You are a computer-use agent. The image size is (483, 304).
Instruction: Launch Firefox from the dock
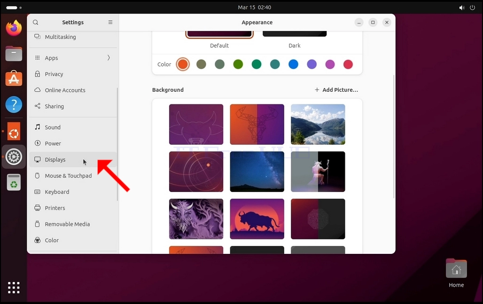pyautogui.click(x=14, y=28)
